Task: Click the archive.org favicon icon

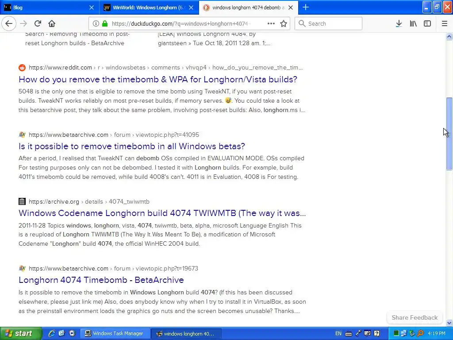Action: point(22,201)
